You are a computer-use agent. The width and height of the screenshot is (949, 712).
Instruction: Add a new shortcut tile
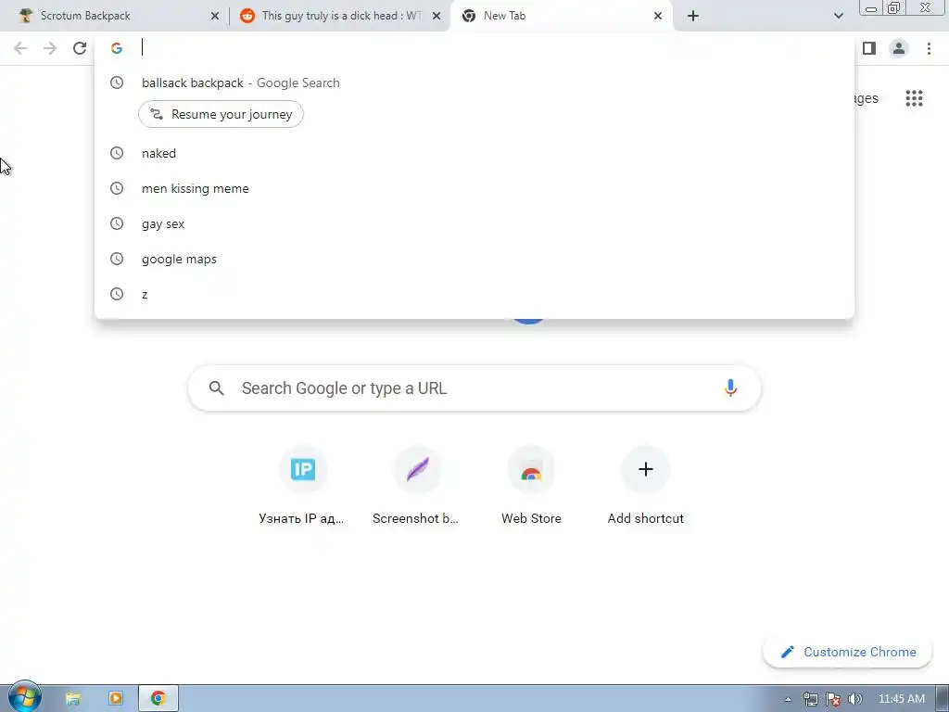point(646,486)
